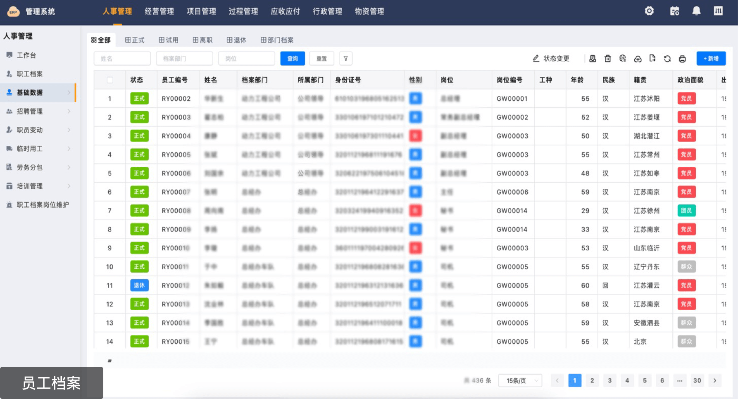
Task: Open the 经营管理 top menu
Action: click(159, 12)
